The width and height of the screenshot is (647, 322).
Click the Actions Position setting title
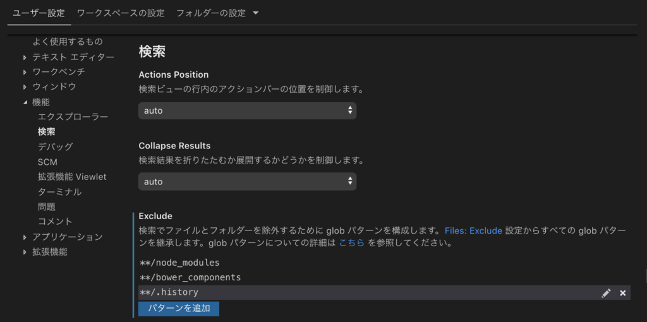[174, 75]
